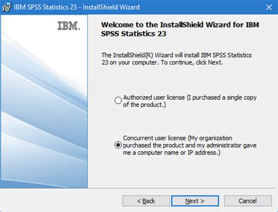Select the Concurrent user license radio button
The image size is (278, 212).
point(118,145)
